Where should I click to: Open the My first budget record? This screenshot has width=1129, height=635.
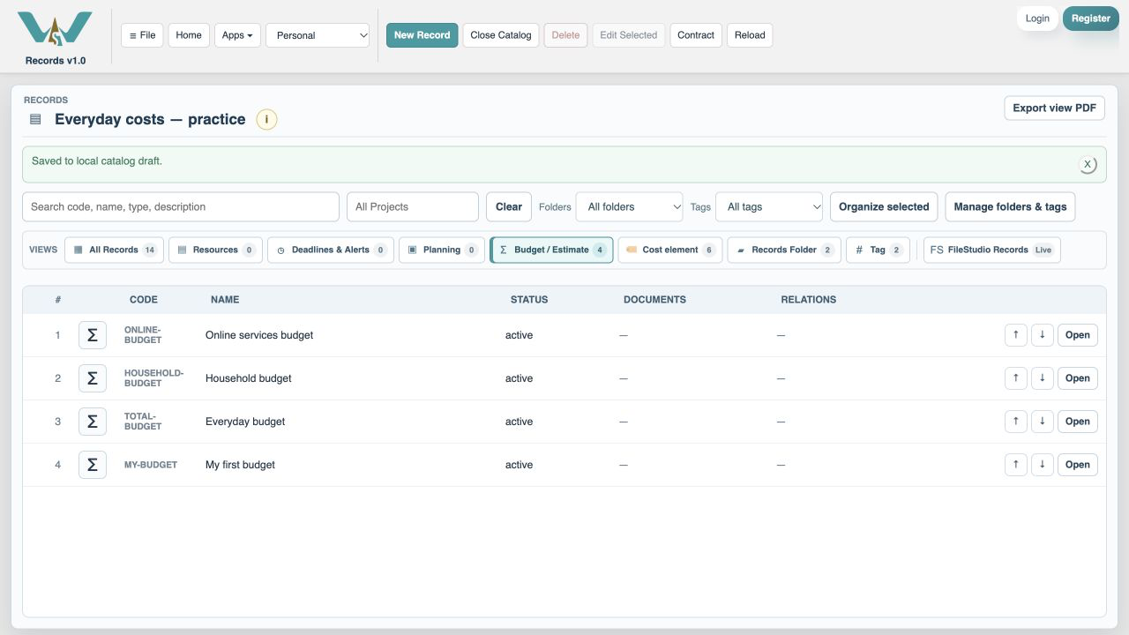(x=1078, y=465)
